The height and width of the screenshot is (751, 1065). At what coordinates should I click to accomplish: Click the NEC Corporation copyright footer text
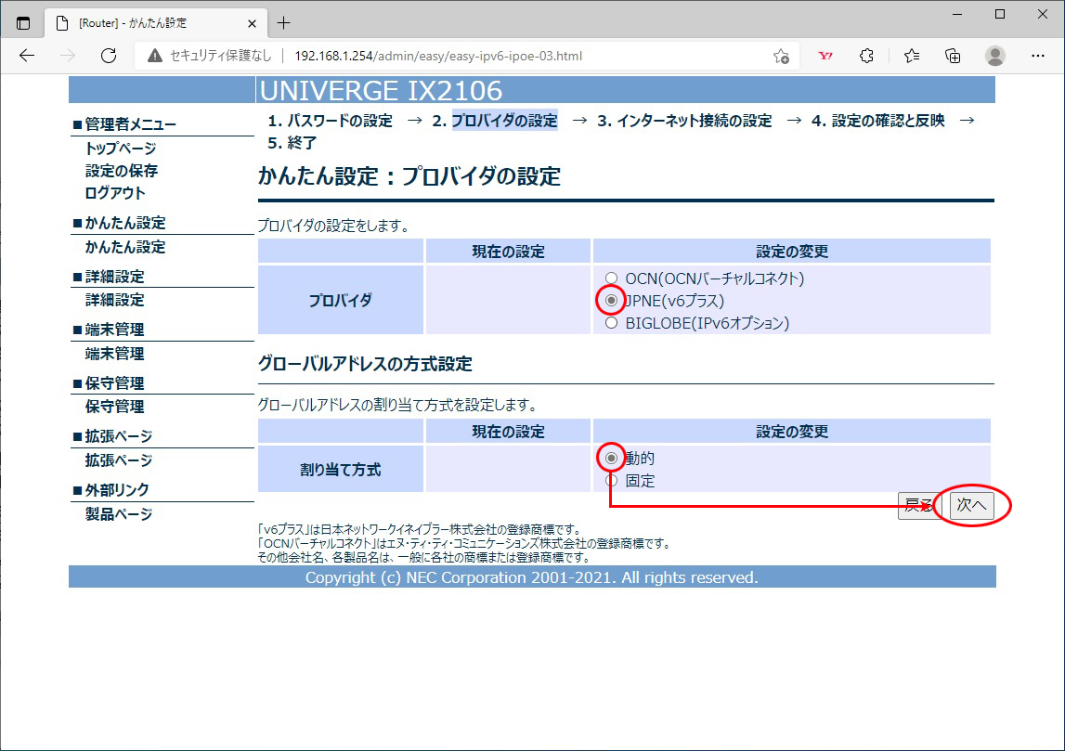click(532, 577)
